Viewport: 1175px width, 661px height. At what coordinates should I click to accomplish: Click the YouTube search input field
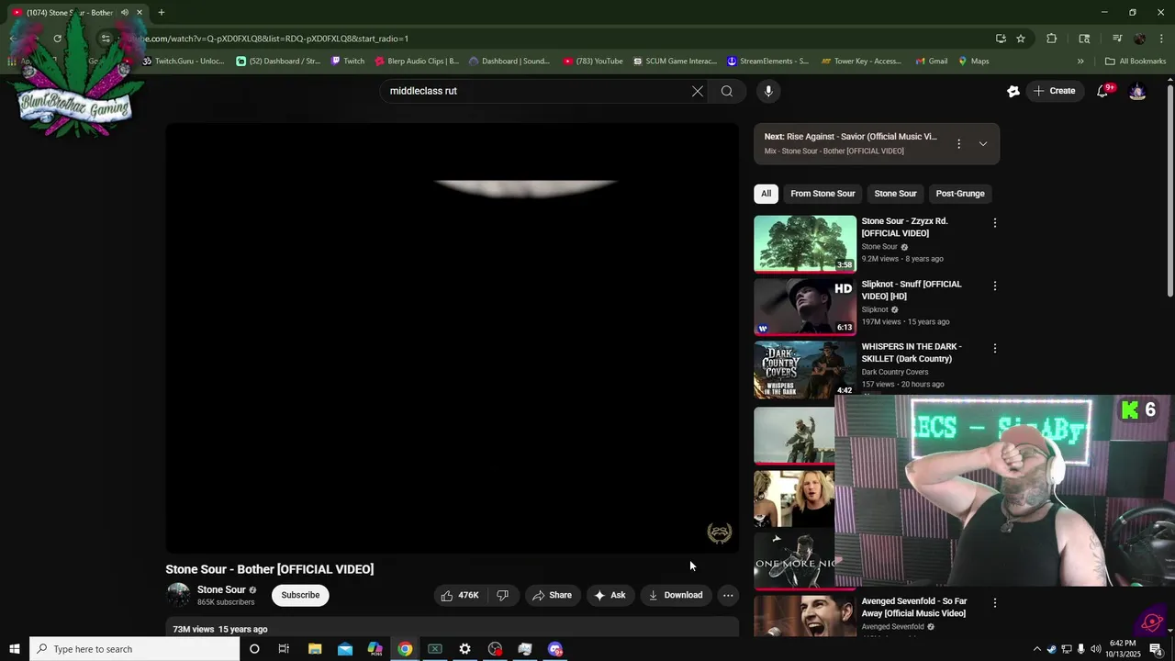[537, 91]
